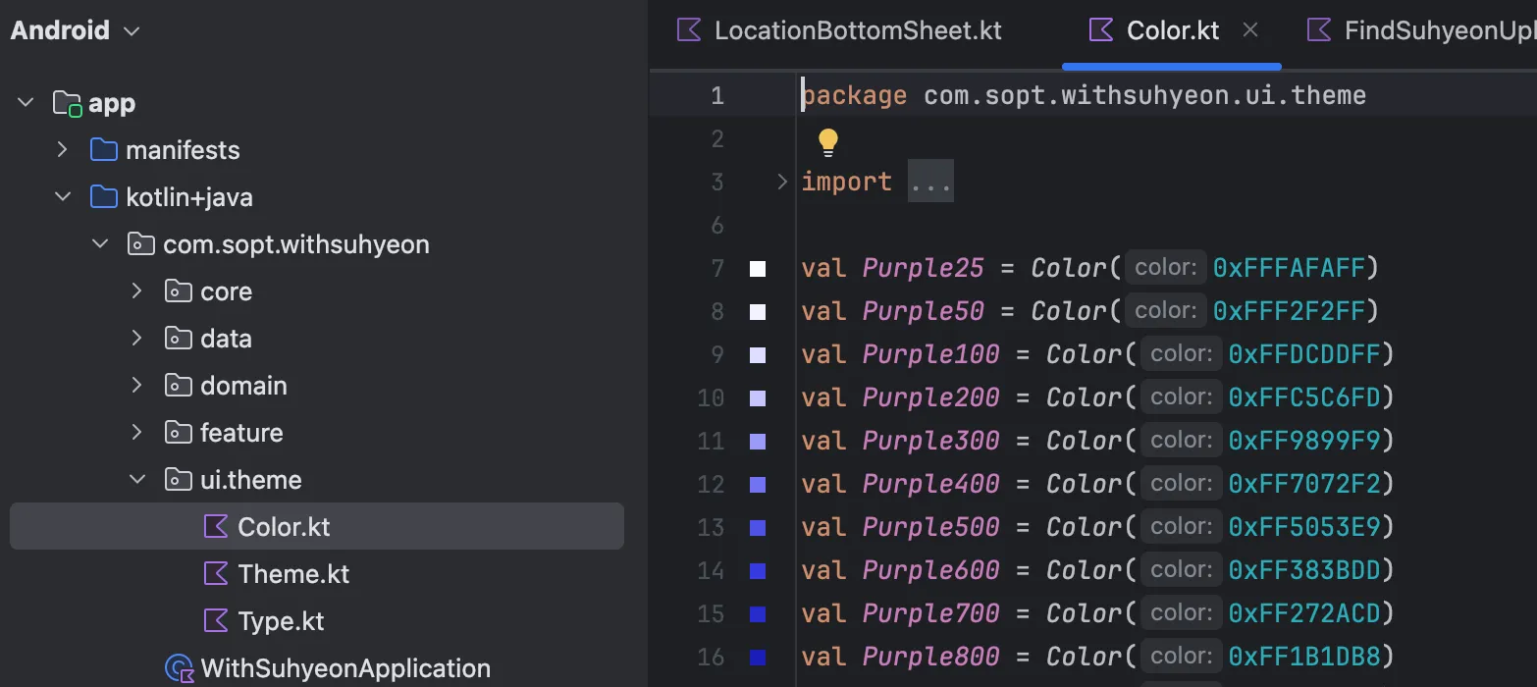Click the Kotlin icon on Color.kt tab
Image resolution: width=1537 pixels, height=687 pixels.
point(1102,30)
